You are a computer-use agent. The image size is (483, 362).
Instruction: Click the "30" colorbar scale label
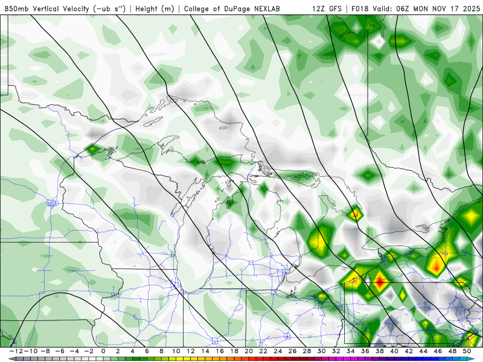click(322, 351)
